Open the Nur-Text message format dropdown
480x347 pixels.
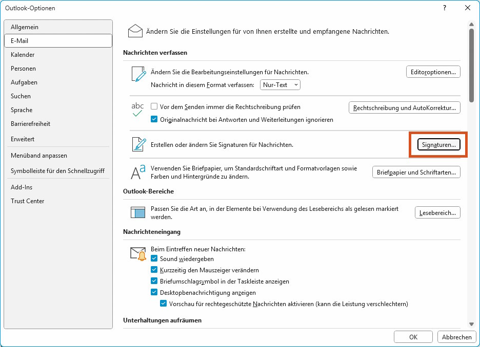[x=280, y=85]
